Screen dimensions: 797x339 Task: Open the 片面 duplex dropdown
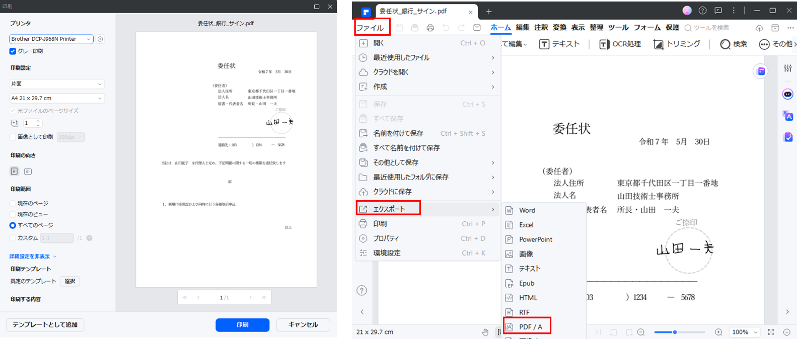(x=57, y=84)
